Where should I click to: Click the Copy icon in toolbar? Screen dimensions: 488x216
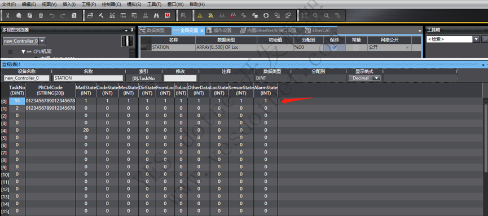pos(19,15)
